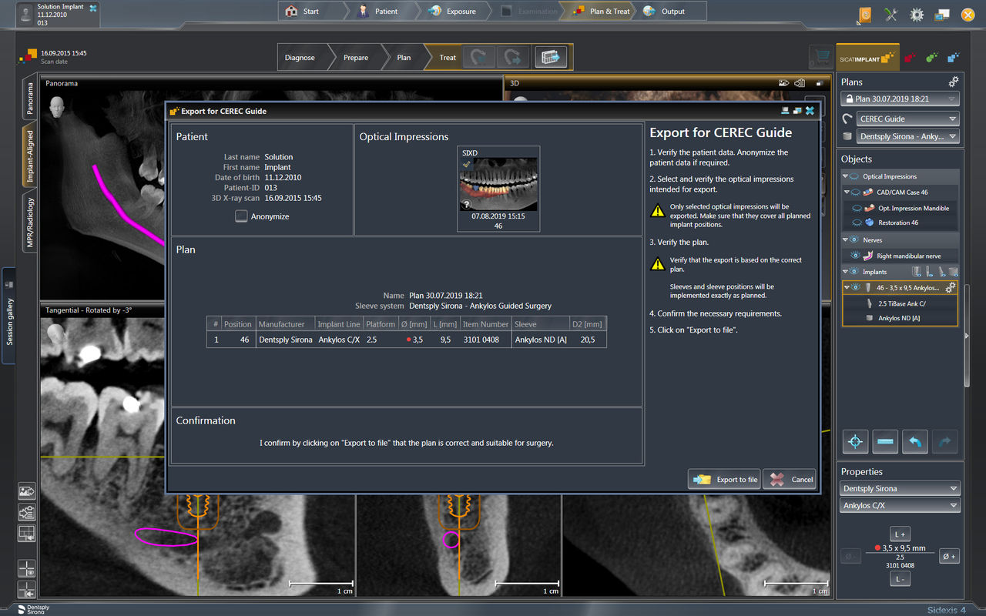986x616 pixels.
Task: Hide the Right mandibular nerve
Action: coord(855,255)
